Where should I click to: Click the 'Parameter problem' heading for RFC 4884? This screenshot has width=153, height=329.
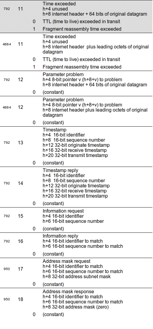[63, 100]
